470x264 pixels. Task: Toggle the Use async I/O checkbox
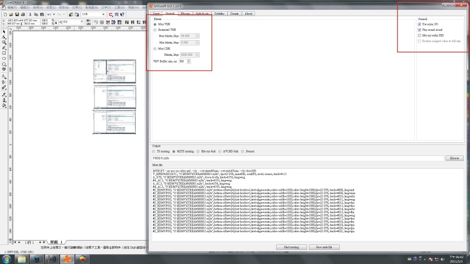point(420,24)
